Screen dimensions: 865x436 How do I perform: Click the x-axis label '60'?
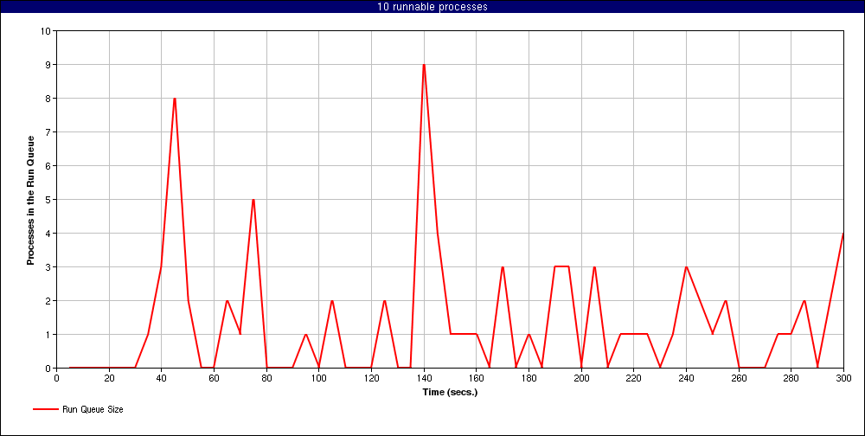point(214,377)
